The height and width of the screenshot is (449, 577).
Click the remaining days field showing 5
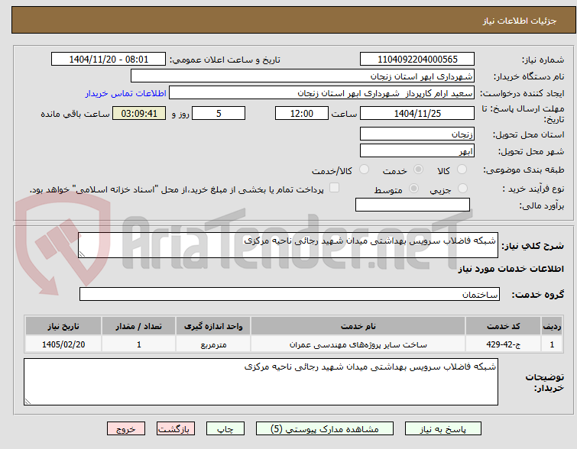(x=219, y=113)
